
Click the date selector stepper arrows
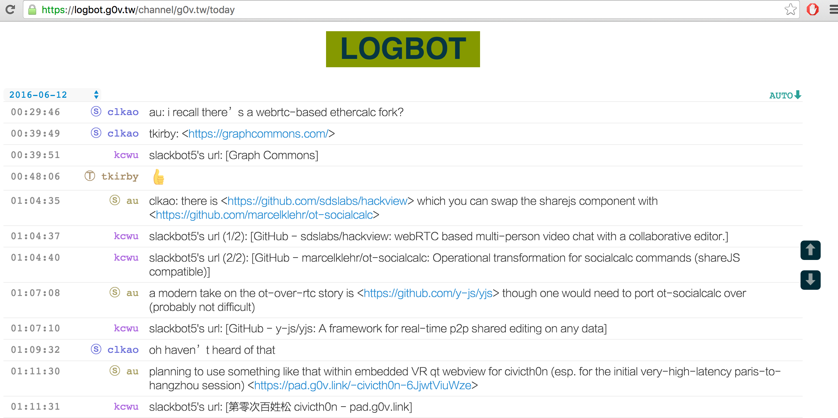coord(96,95)
